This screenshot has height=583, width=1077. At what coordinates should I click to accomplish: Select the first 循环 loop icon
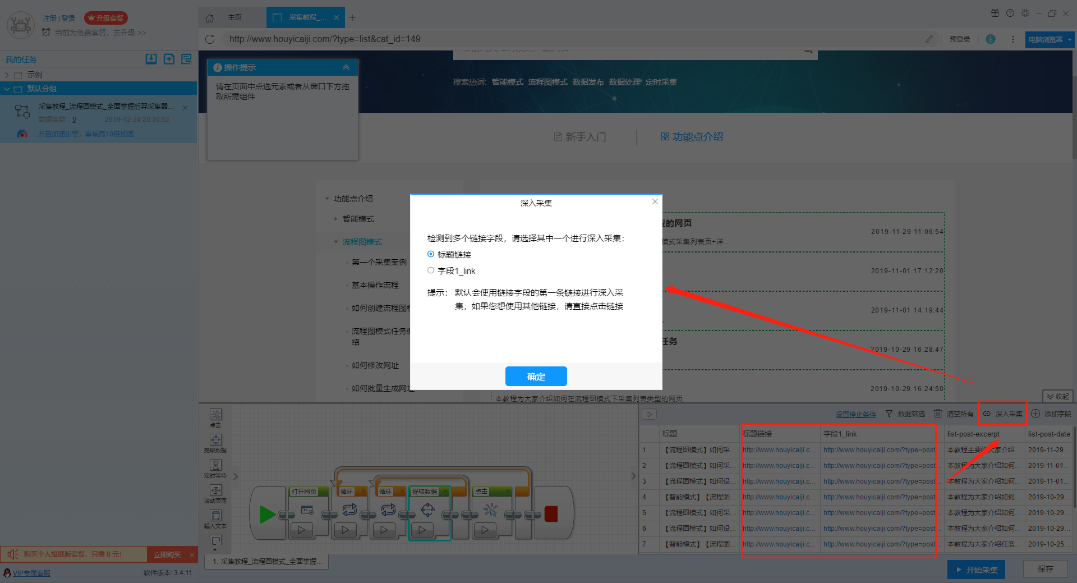(349, 509)
